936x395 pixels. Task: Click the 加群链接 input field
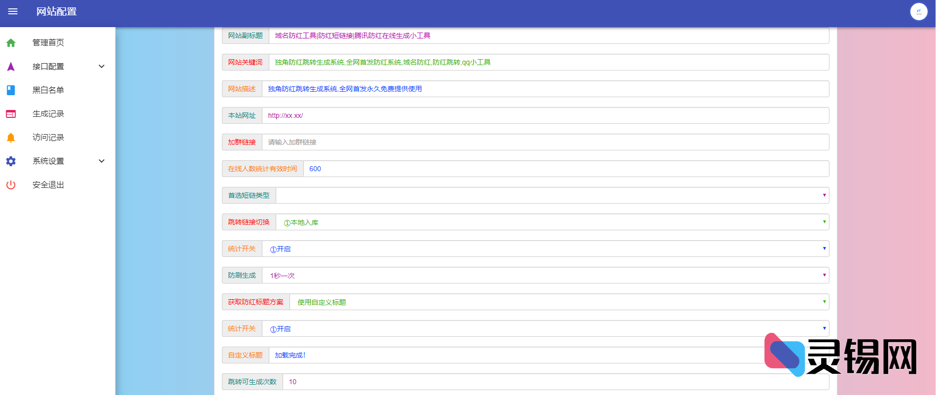545,142
